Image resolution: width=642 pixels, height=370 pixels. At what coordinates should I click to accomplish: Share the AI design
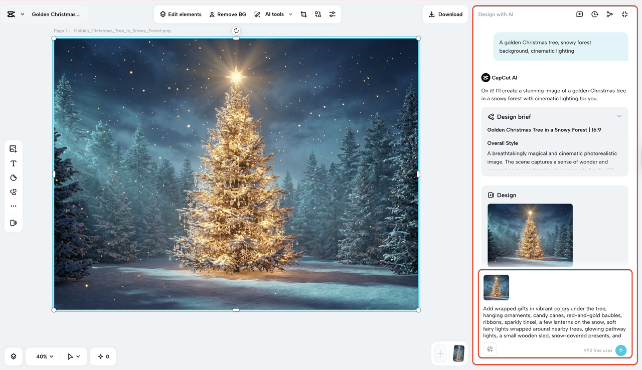point(609,14)
